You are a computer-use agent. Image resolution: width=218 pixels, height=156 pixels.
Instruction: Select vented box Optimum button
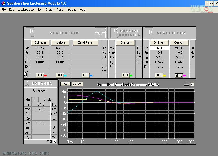point(40,42)
